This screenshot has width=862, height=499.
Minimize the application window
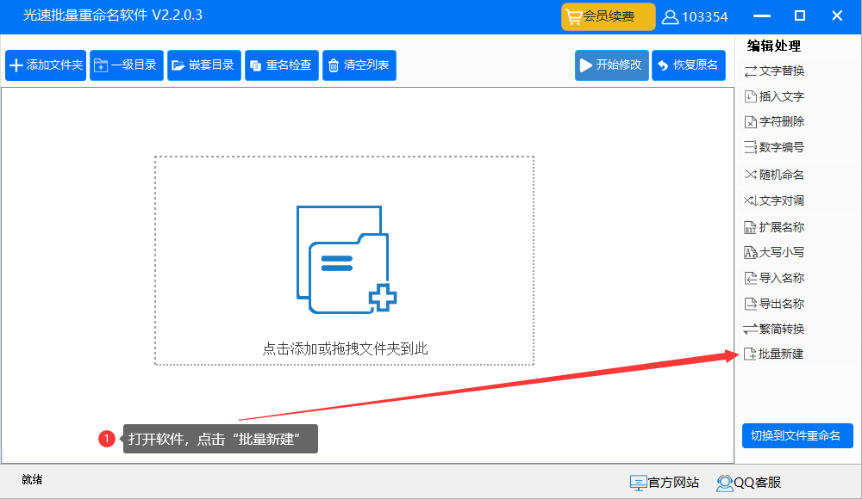(761, 16)
